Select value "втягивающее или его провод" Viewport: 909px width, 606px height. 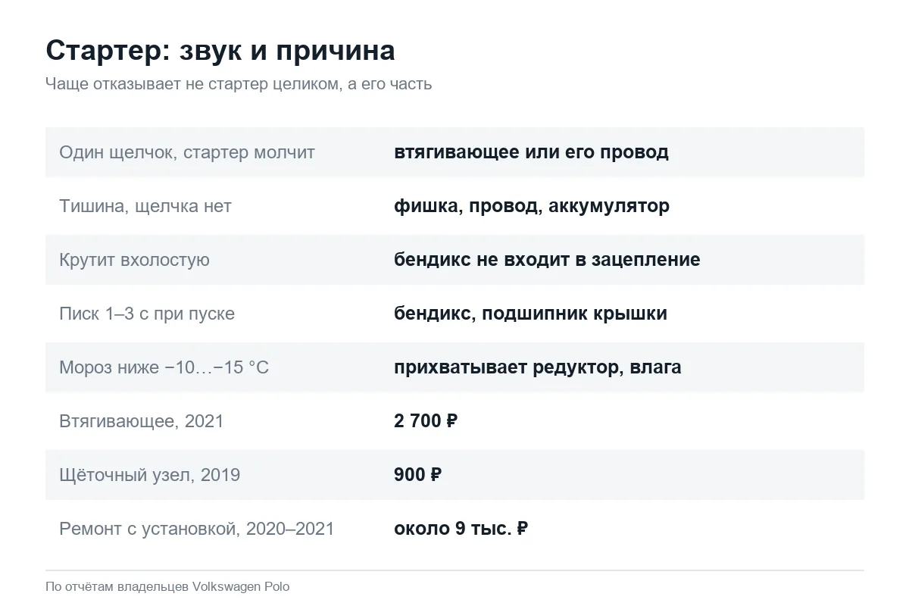click(531, 152)
